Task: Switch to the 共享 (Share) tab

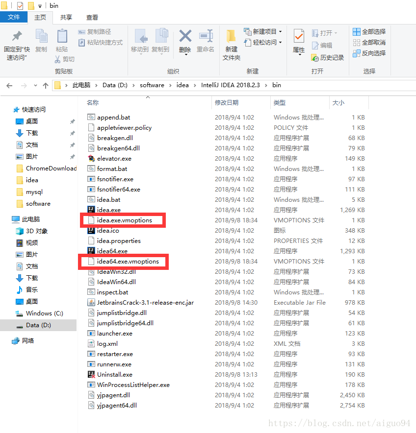Action: [x=66, y=18]
